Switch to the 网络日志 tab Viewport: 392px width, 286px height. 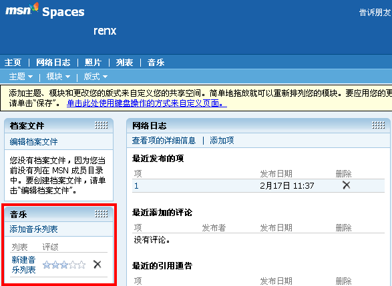(x=53, y=63)
